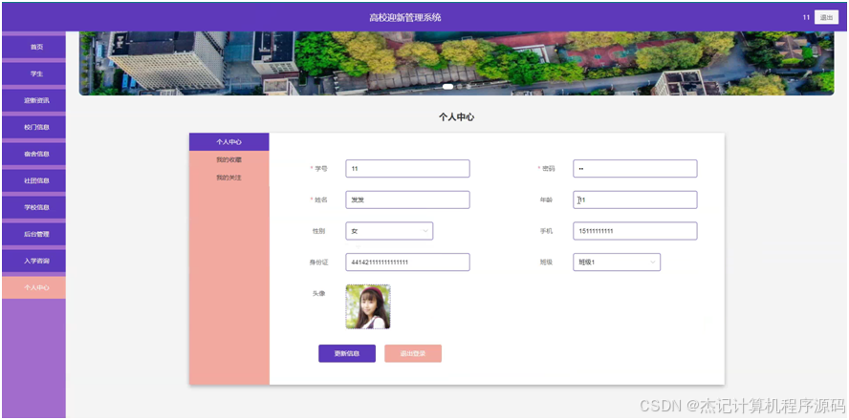Screen dimensions: 849x420
Task: Click the 个人中心 page heading
Action: 456,116
